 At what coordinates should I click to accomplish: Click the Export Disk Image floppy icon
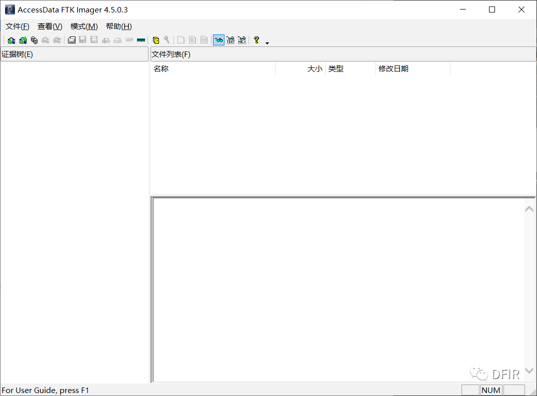(82, 40)
